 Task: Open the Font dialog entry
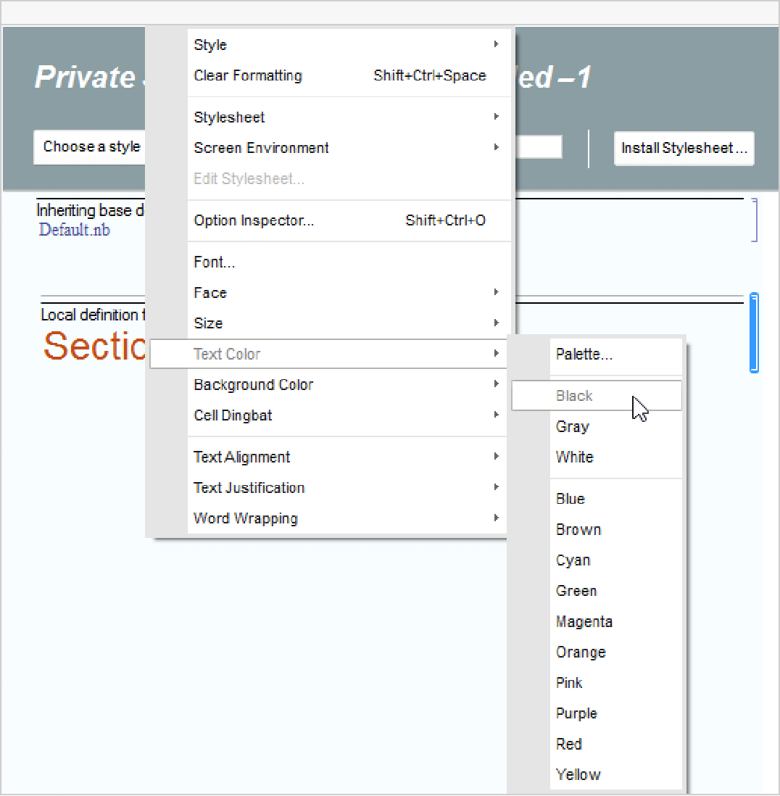coord(215,262)
